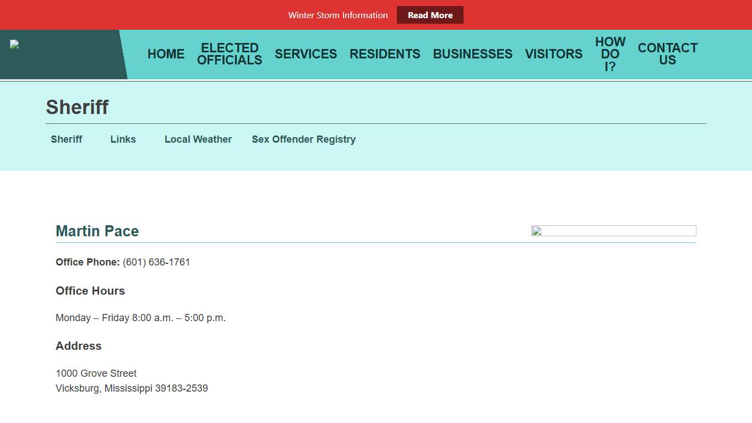Navigate to CONTACT US
Image resolution: width=752 pixels, height=423 pixels.
coord(667,54)
